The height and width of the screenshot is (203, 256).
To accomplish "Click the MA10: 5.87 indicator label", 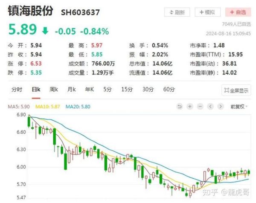I will point(48,107).
